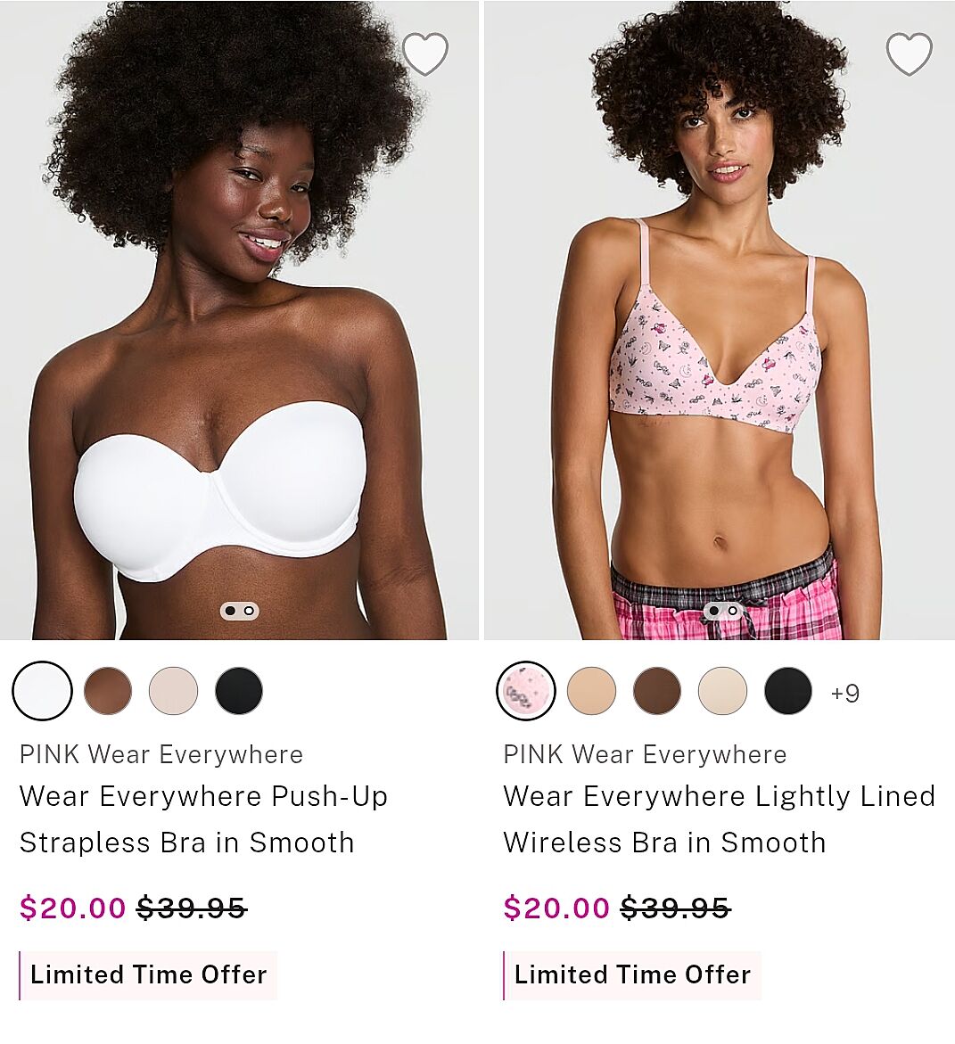This screenshot has width=955, height=1044.
Task: Choose black swatch for wireless bra
Action: (x=788, y=691)
